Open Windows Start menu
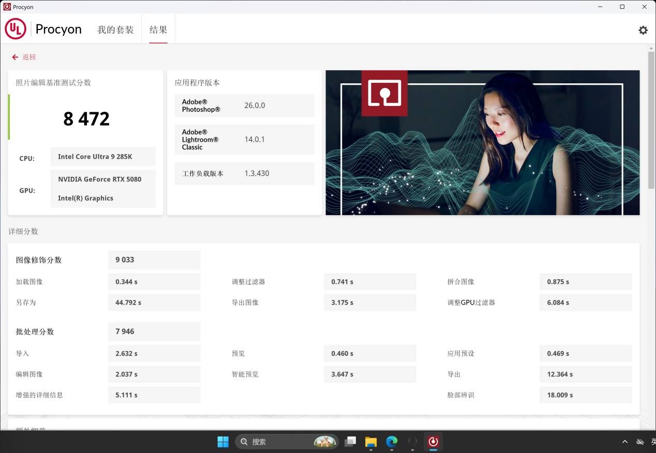656x453 pixels. click(x=223, y=442)
